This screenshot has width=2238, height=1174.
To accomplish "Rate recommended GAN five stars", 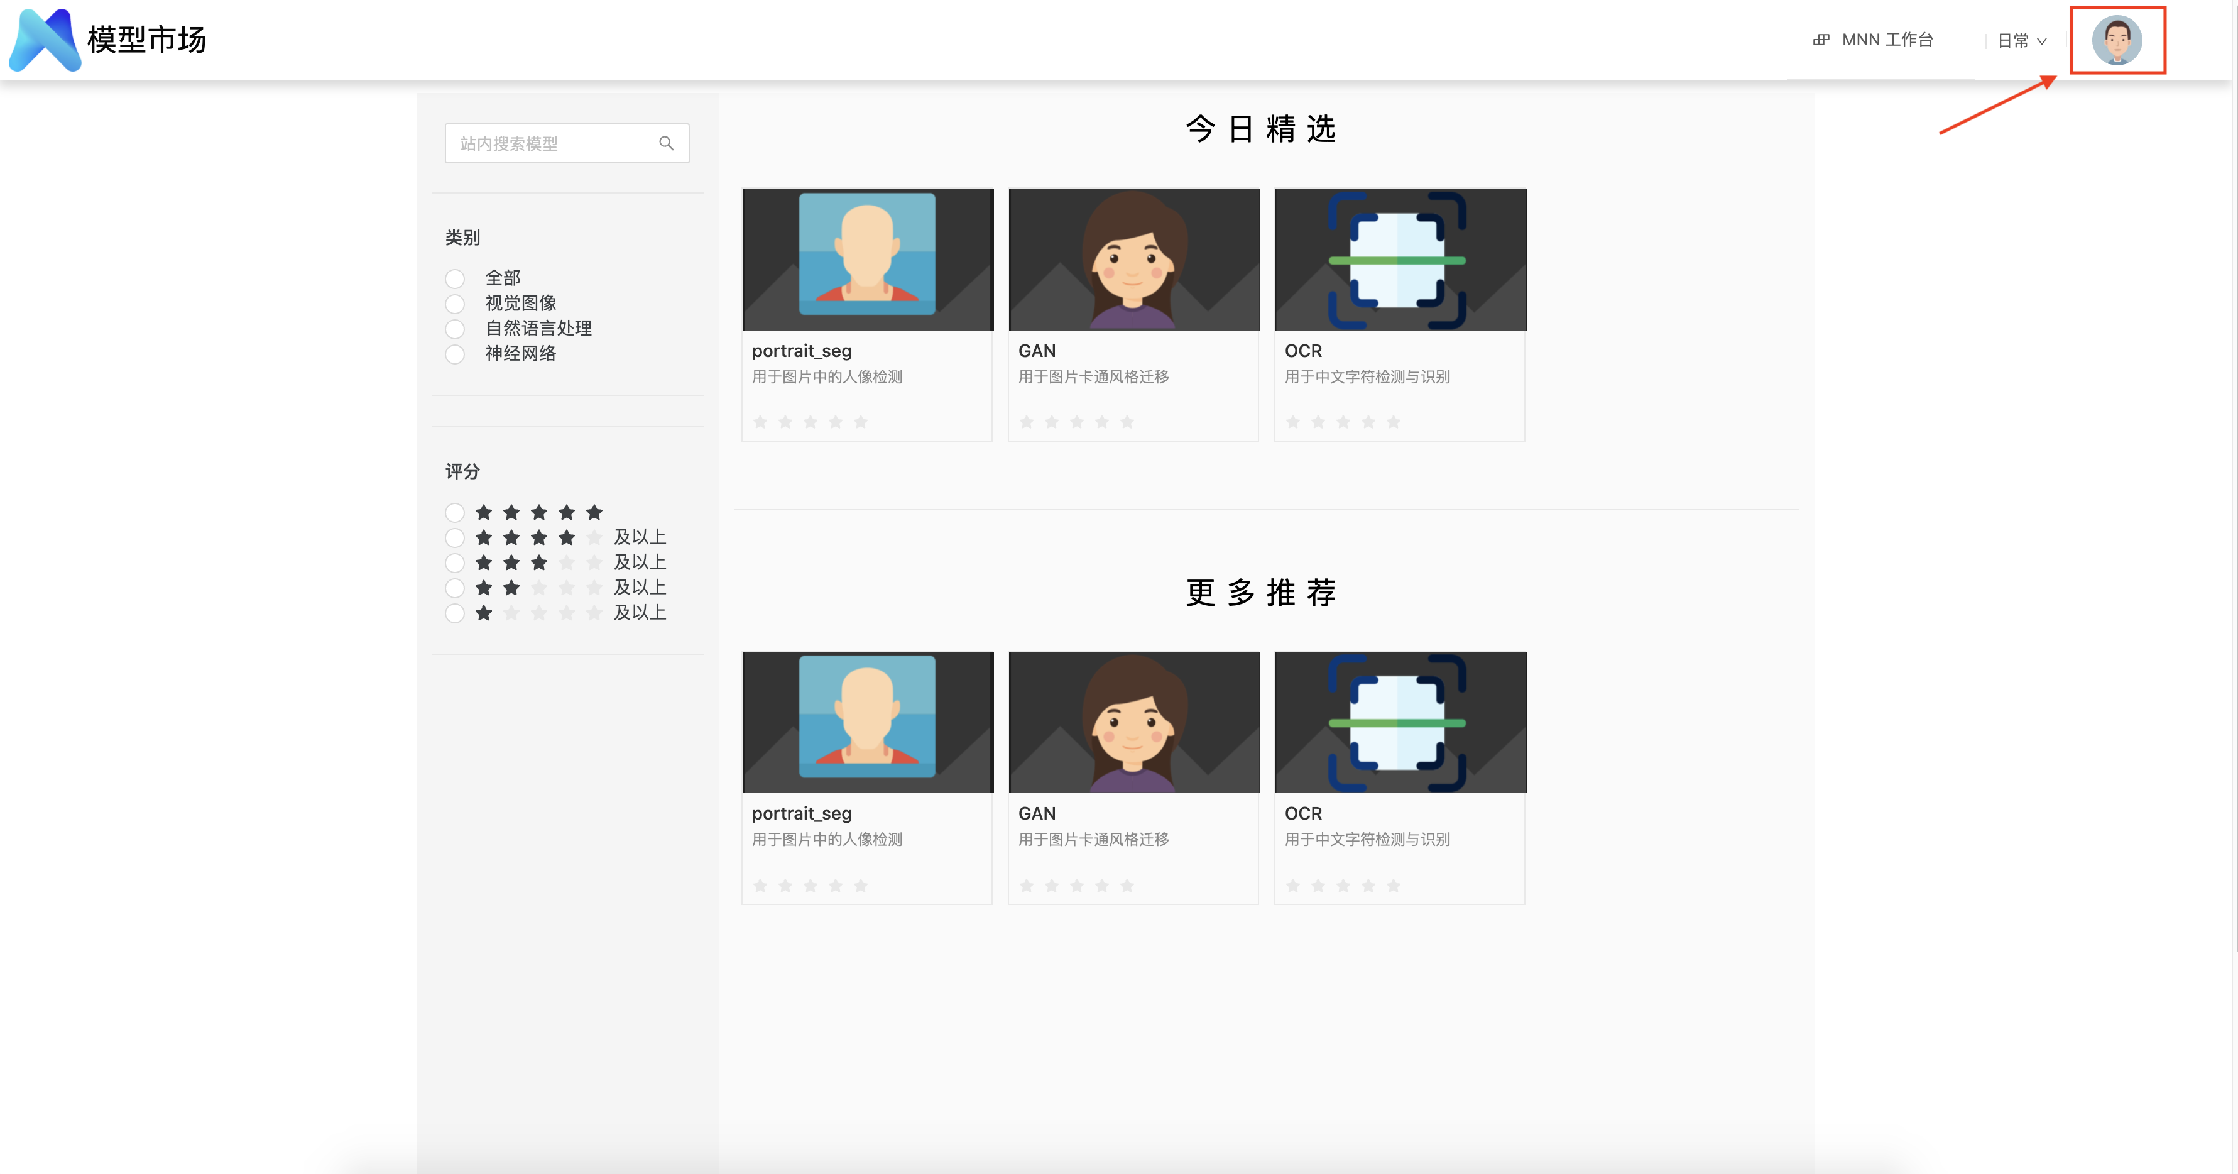I will coord(1127,886).
